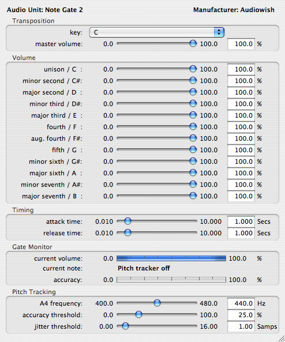The width and height of the screenshot is (285, 342).
Task: Select the release time value field
Action: tap(241, 233)
